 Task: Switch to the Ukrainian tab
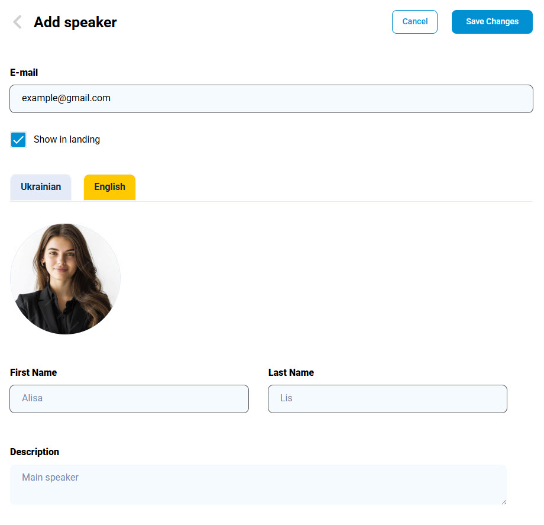pos(40,186)
